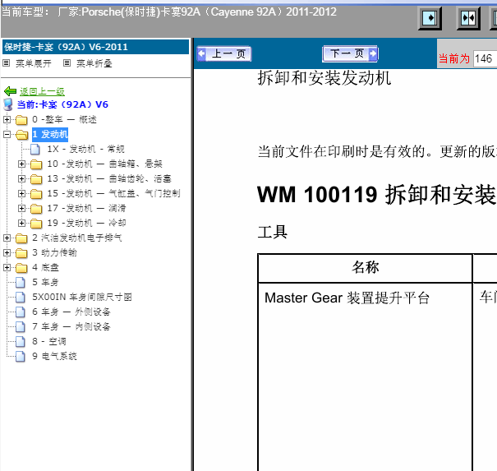
Task: Open the 5 车身 document
Action: coord(46,282)
